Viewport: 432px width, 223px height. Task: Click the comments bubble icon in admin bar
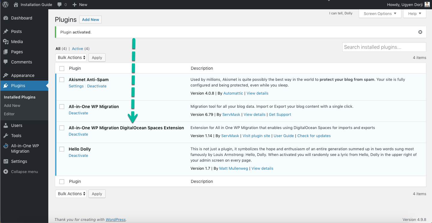coord(60,4)
